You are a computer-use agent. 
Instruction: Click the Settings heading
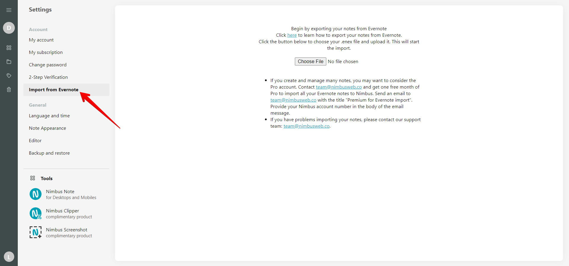40,10
